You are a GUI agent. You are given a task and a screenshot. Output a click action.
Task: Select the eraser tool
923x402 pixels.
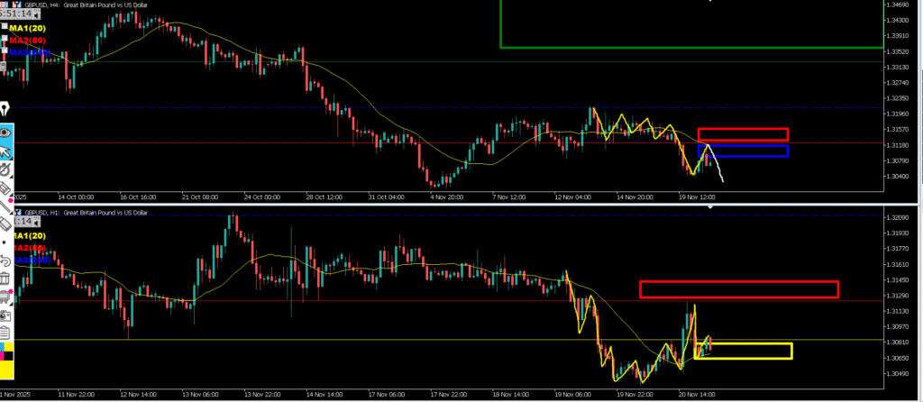(x=6, y=224)
